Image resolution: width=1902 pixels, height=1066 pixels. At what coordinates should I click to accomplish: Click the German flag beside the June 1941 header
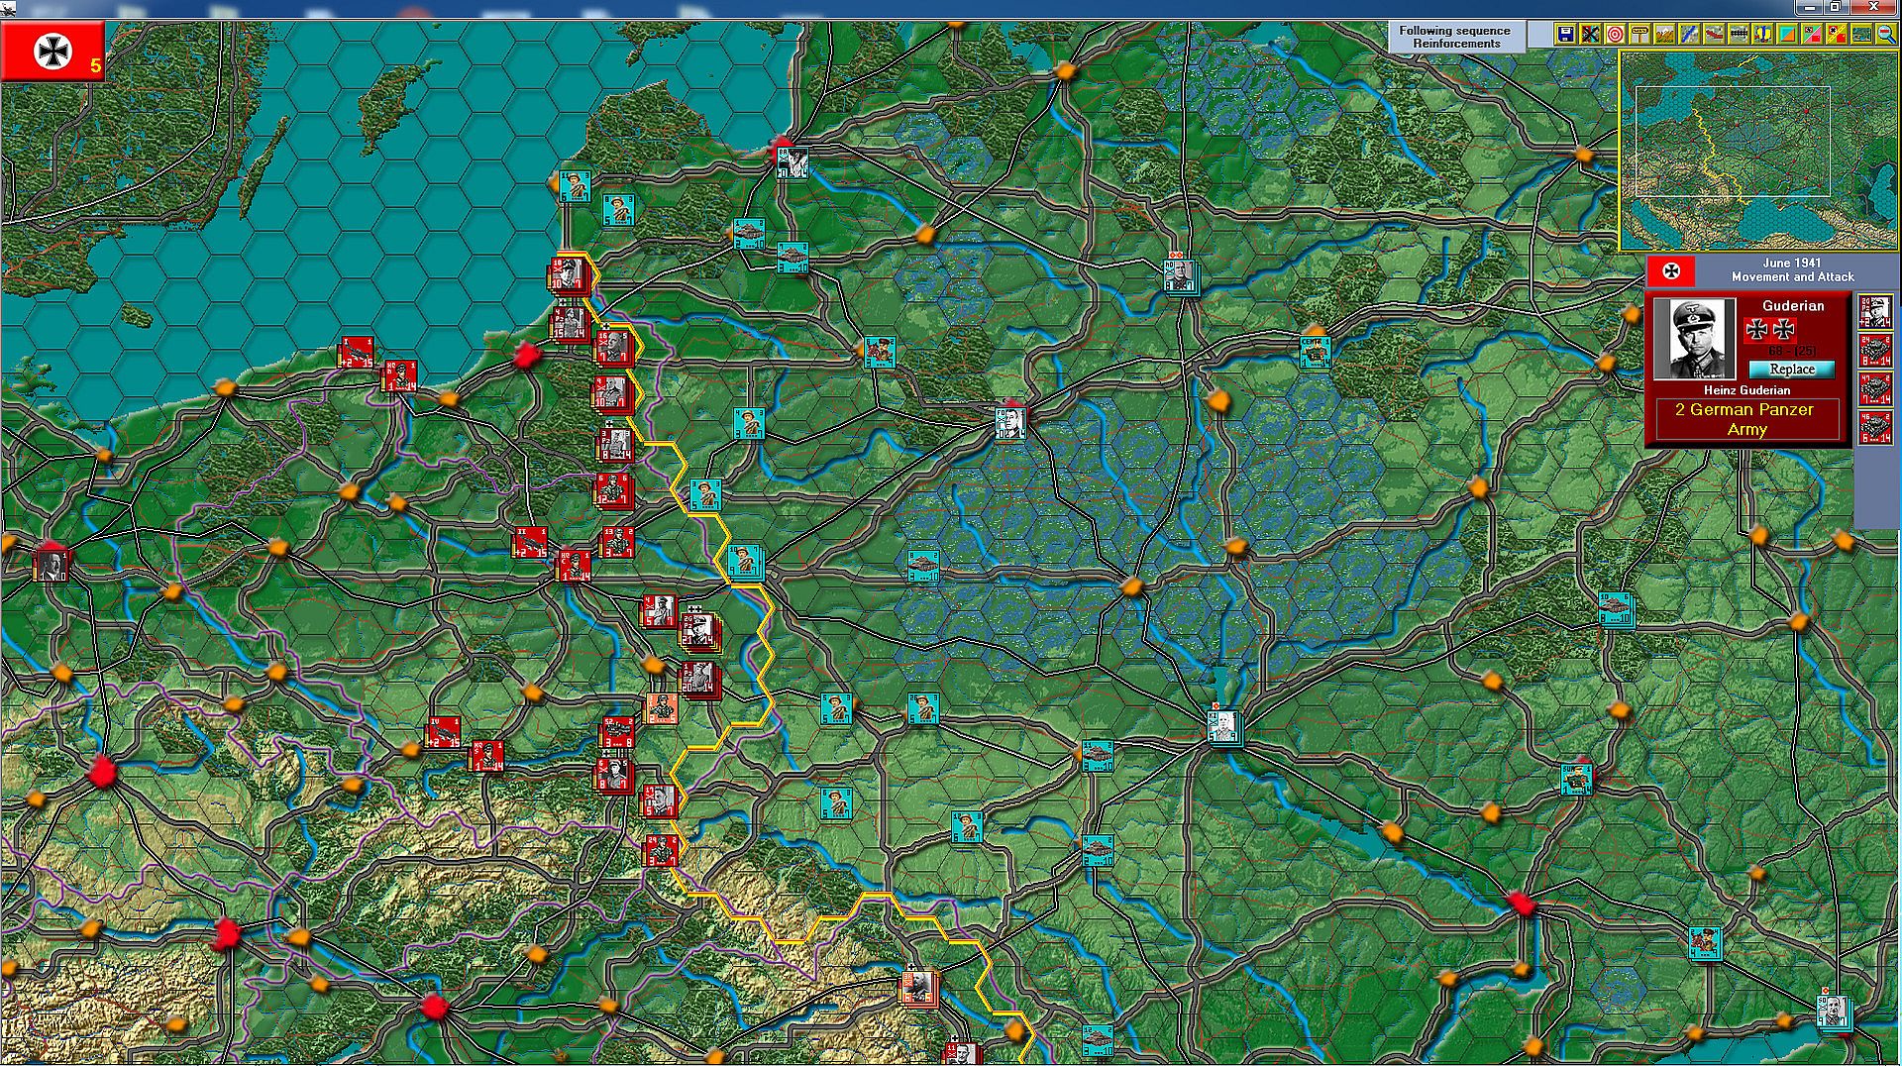click(1671, 270)
